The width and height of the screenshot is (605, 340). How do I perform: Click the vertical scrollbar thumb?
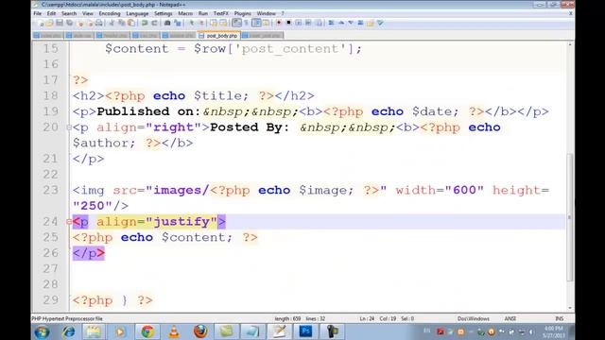570,217
